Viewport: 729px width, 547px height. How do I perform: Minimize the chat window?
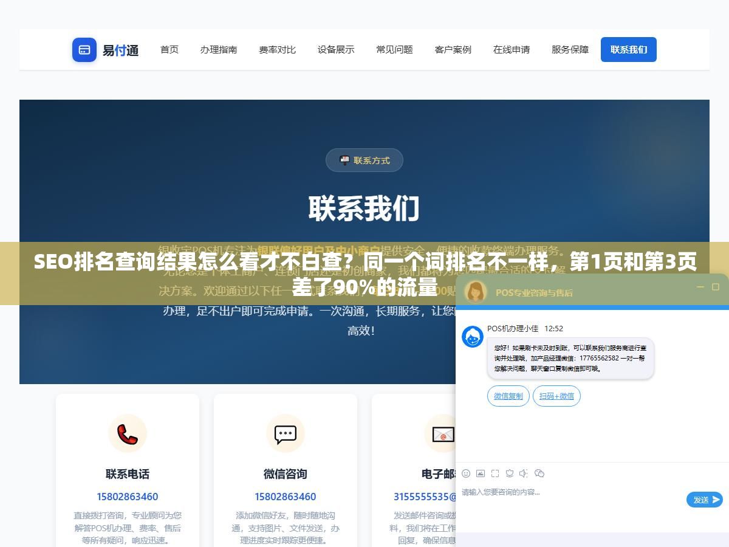click(700, 287)
